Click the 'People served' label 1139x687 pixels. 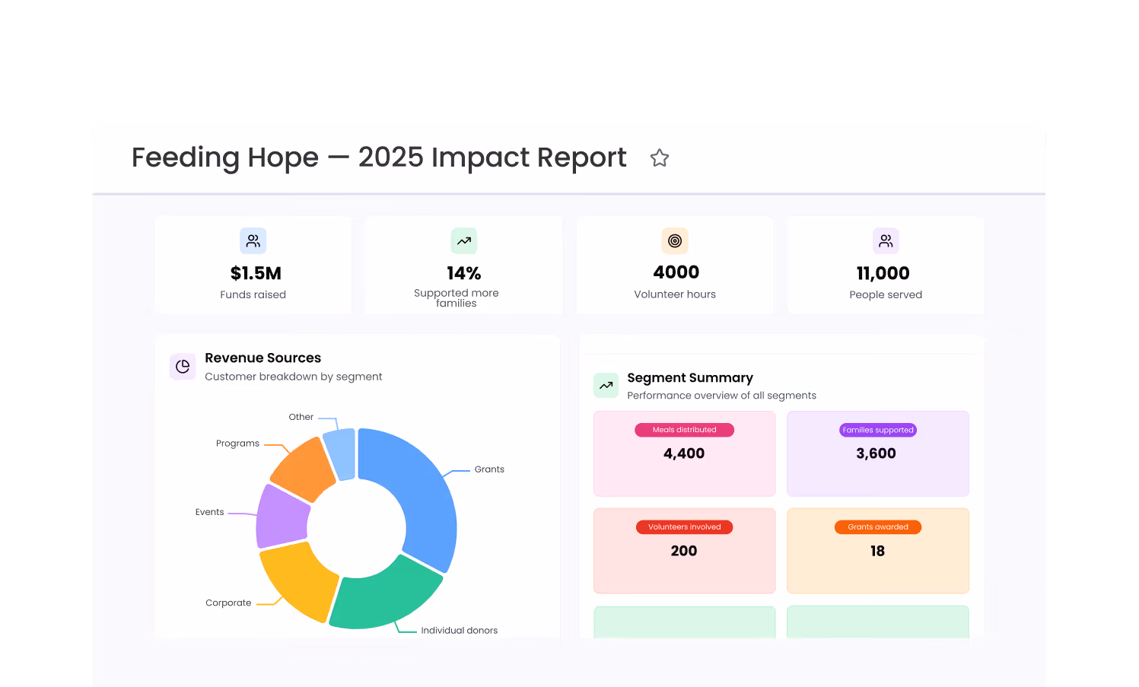(886, 294)
